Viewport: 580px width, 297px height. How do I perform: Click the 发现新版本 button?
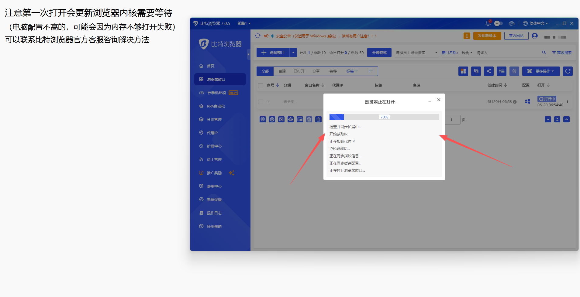[x=487, y=36]
